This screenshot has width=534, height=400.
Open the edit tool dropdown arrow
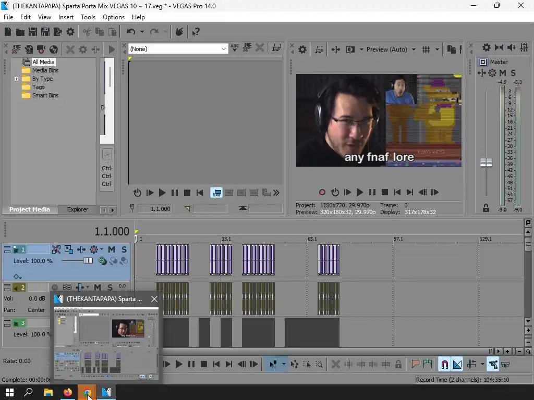pos(284,364)
